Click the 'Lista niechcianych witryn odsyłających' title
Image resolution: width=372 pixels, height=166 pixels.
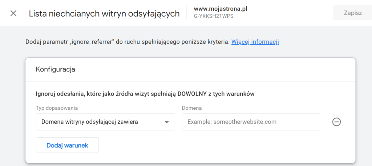tap(104, 13)
